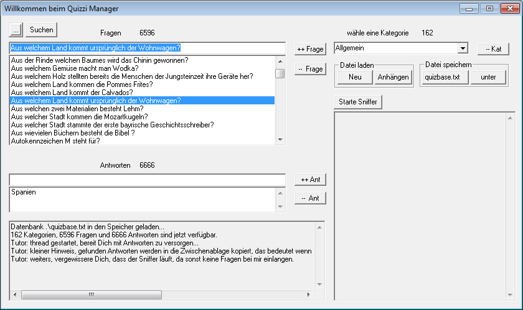Click Neu to load new file

pos(355,77)
